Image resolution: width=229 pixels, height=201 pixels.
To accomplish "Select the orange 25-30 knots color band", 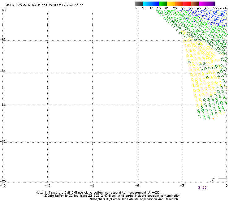I will tap(179, 4).
